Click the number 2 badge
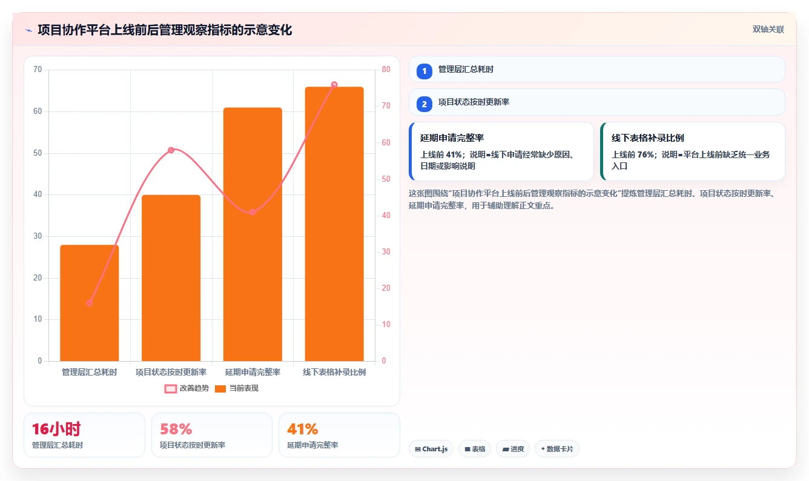Viewport: 809px width, 481px height. coord(424,104)
